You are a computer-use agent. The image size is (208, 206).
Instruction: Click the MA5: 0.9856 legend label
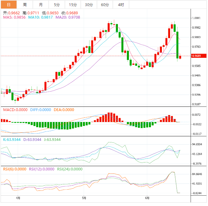[14, 17]
